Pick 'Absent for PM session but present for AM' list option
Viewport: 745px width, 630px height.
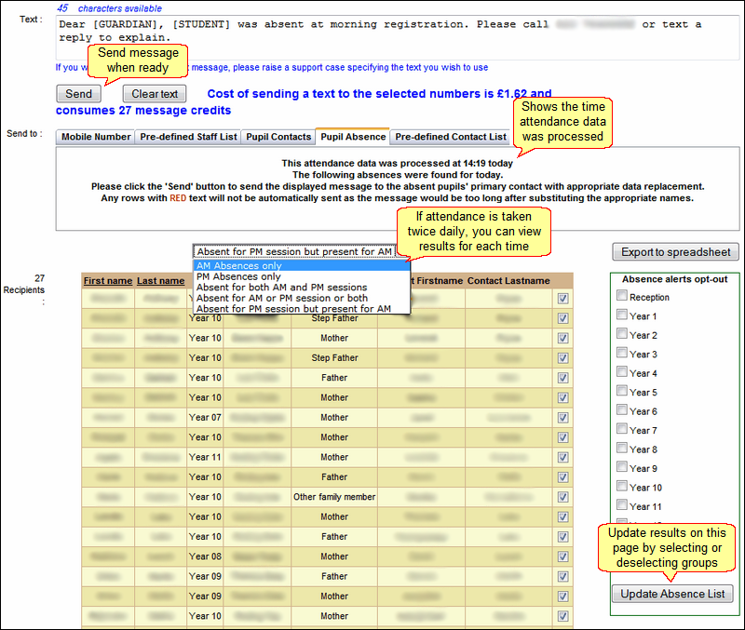tap(302, 309)
